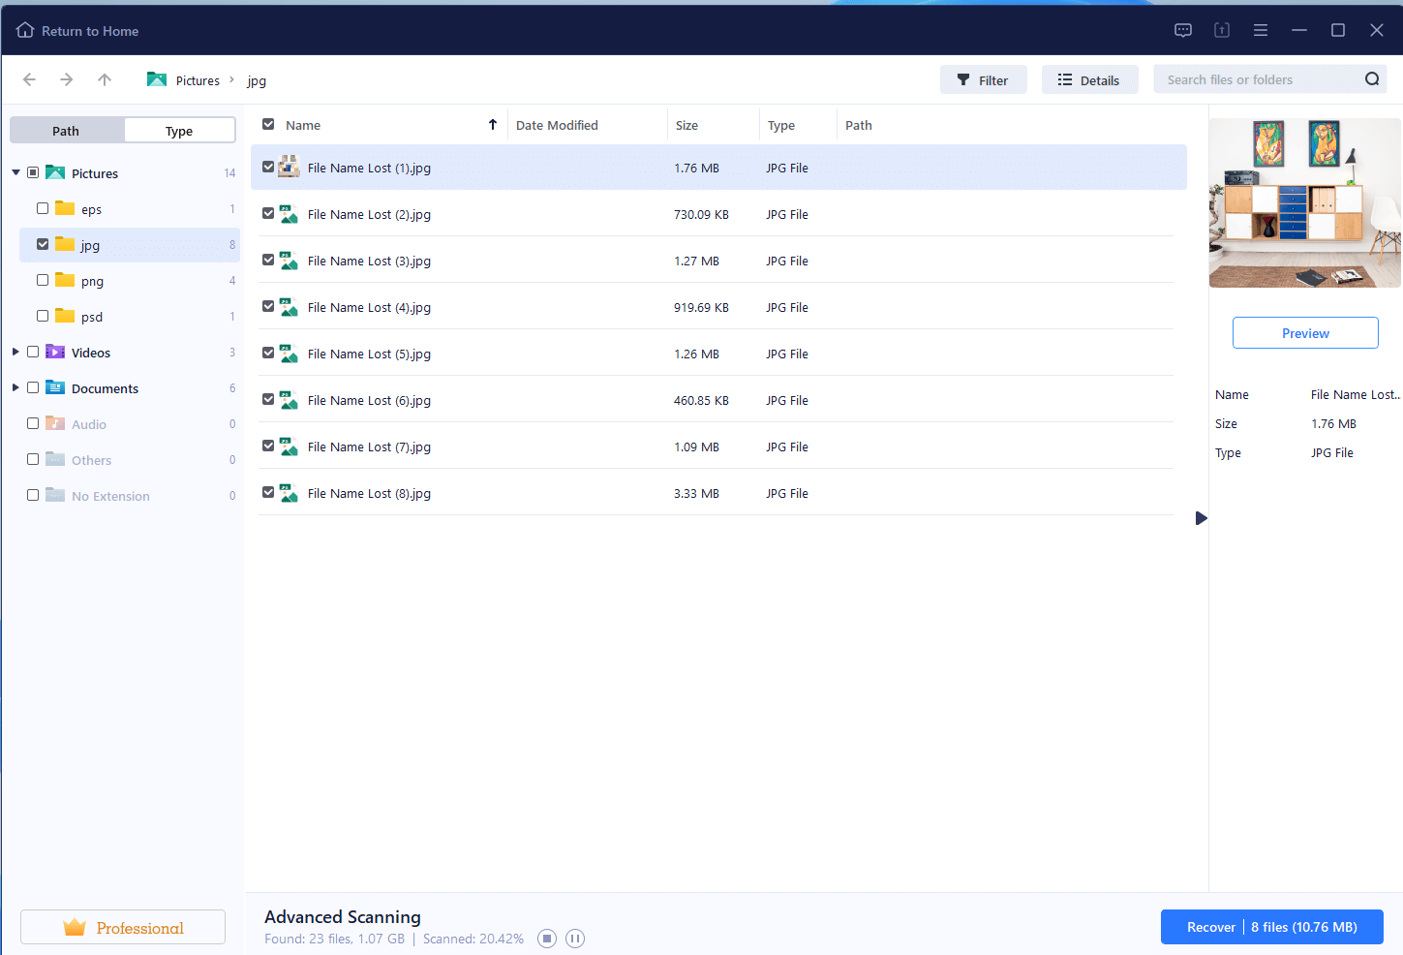Uncheck File Name Lost (3).jpg checkbox
This screenshot has width=1403, height=955.
(x=268, y=261)
